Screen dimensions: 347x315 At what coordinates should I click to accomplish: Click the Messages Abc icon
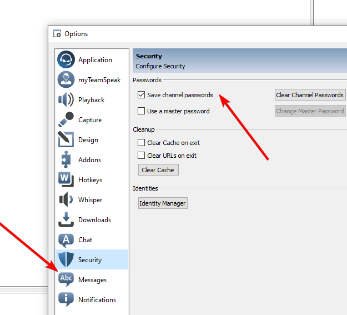(66, 279)
